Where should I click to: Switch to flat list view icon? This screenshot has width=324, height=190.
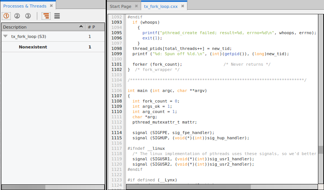57,16
